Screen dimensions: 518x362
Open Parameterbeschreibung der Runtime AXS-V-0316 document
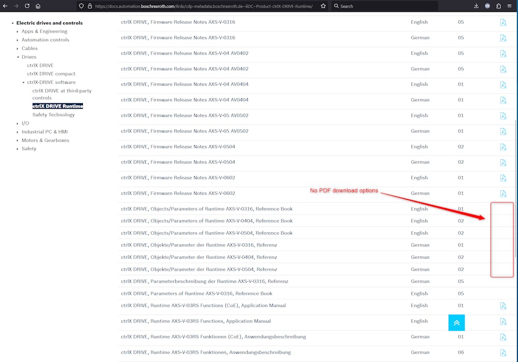point(204,281)
